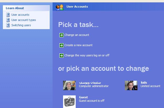Click the 'Pick a task...' heading
This screenshot has width=164, height=108.
tap(78, 25)
